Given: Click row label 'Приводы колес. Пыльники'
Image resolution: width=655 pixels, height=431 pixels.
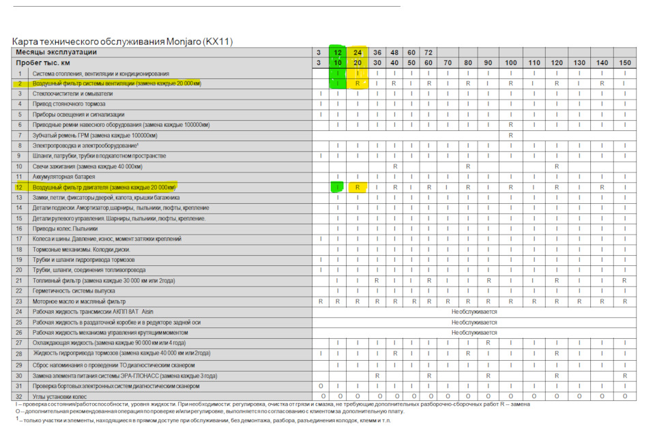Looking at the screenshot, I should [x=65, y=228].
